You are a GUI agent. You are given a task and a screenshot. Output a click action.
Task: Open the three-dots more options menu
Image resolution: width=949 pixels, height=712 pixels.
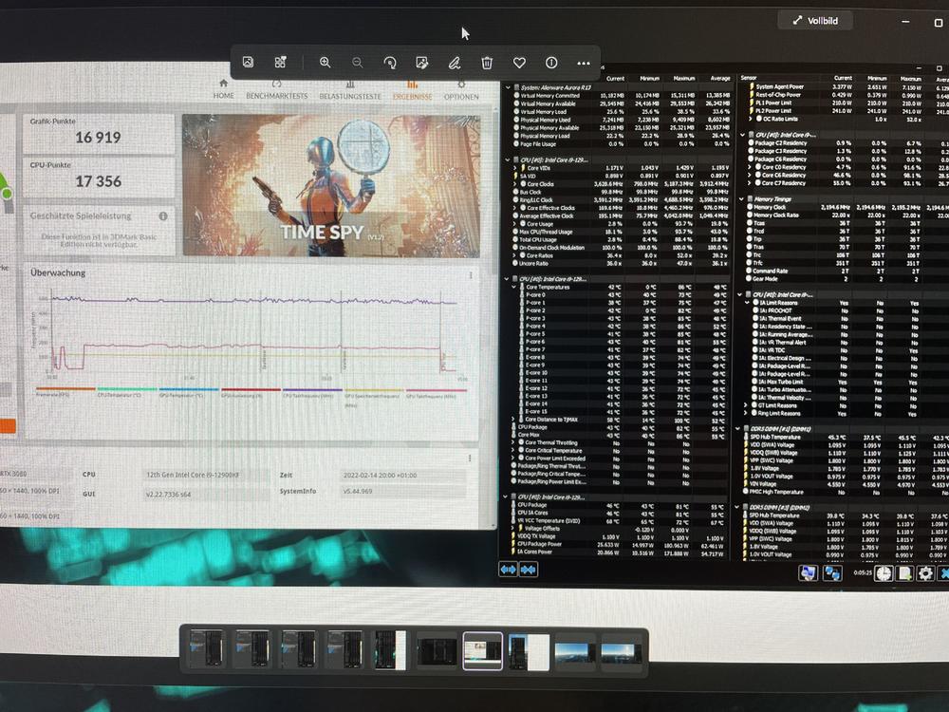[584, 63]
